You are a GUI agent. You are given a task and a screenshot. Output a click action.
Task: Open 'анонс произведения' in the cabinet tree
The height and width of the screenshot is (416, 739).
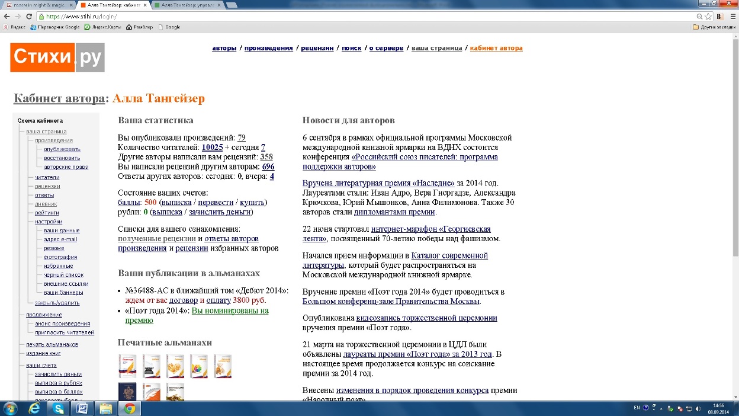(62, 324)
